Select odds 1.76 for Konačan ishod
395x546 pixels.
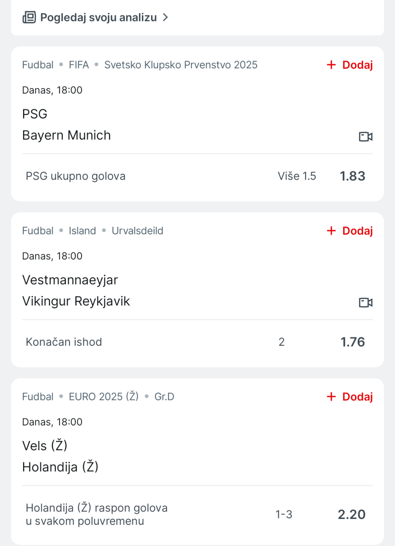point(353,342)
